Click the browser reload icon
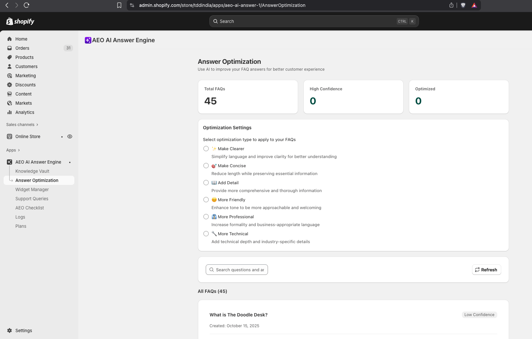This screenshot has height=339, width=532. [x=27, y=5]
